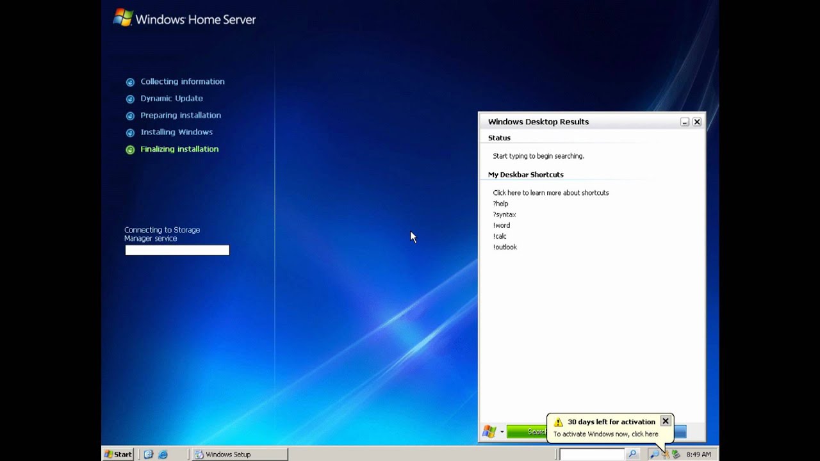This screenshot has width=820, height=461.
Task: Click the 'Installing Windows' setup step
Action: coord(176,132)
